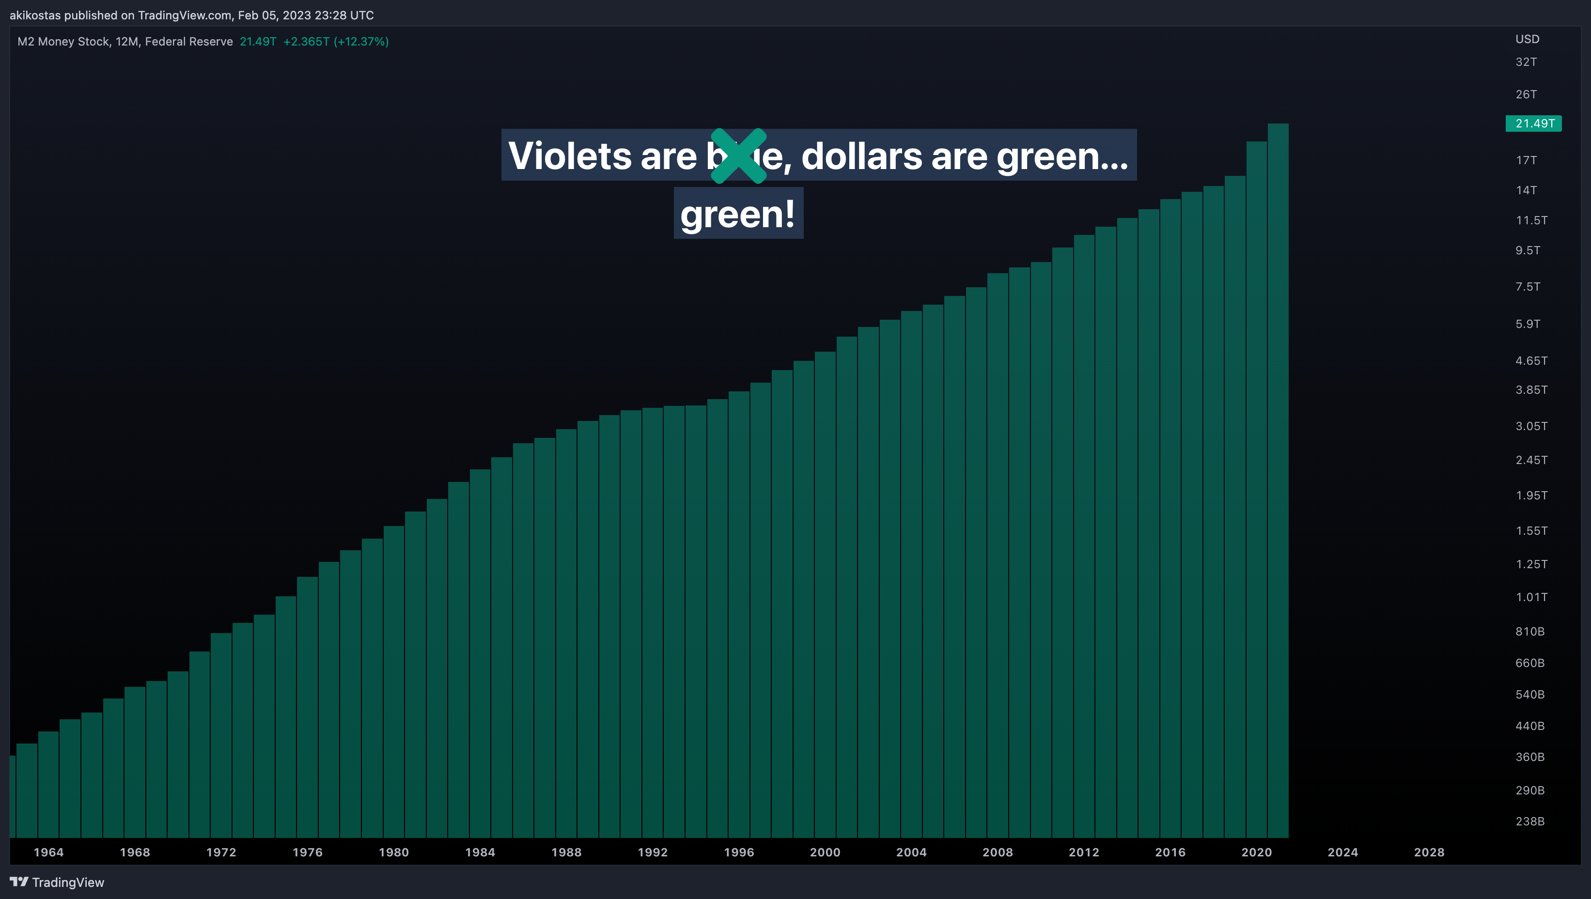Click the 660B price axis label
The width and height of the screenshot is (1591, 899).
[x=1530, y=663]
